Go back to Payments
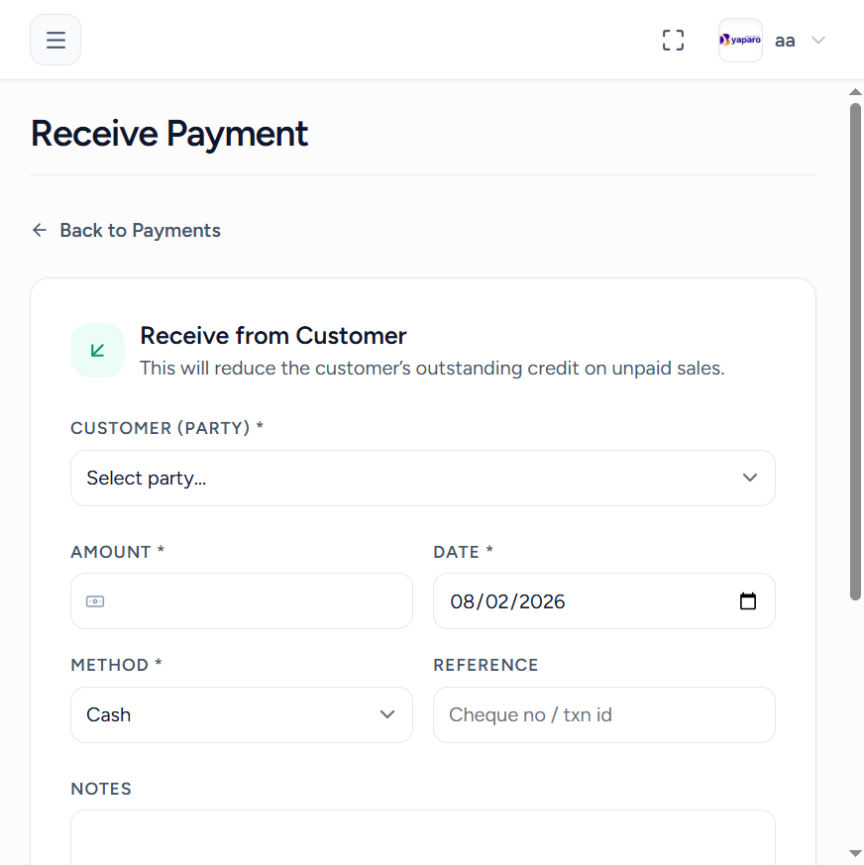 (127, 230)
